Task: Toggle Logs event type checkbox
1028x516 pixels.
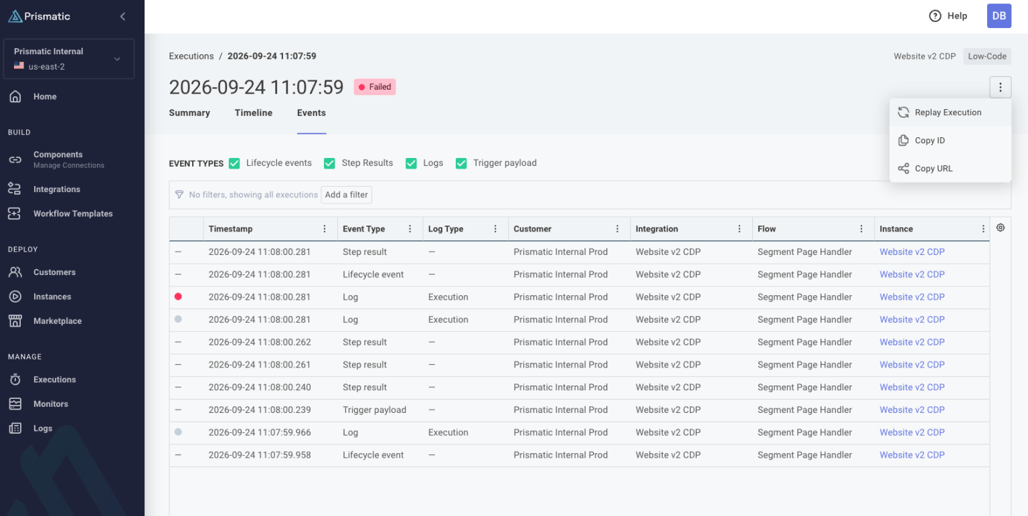Action: click(411, 163)
